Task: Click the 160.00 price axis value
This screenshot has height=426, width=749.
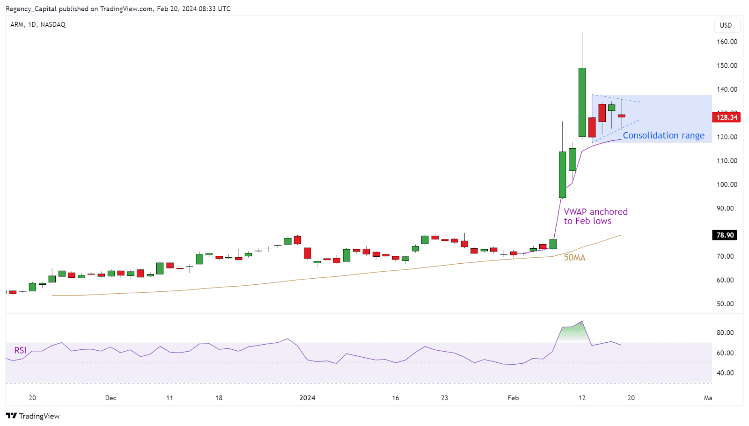Action: [727, 42]
